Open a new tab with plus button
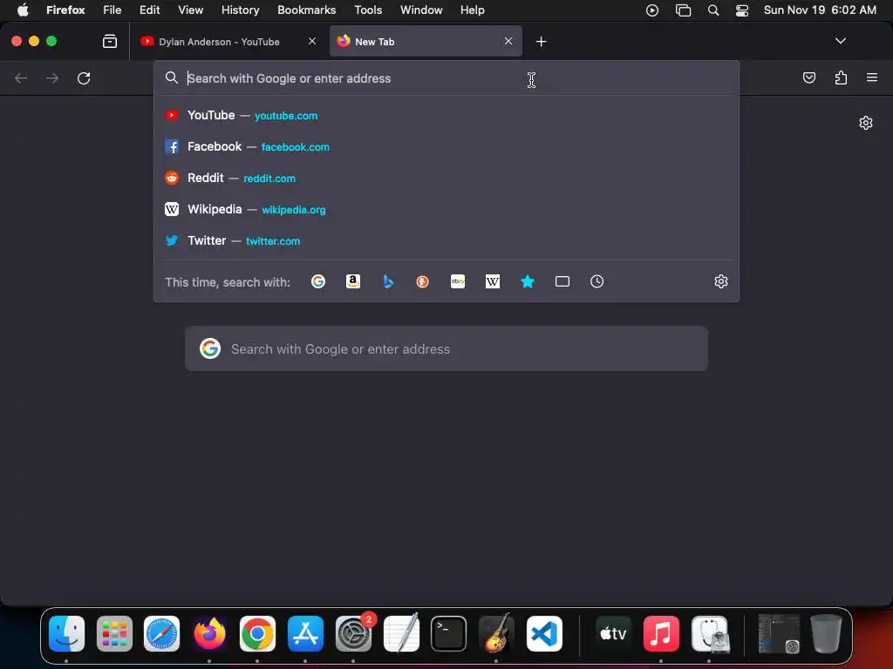893x669 pixels. tap(541, 42)
